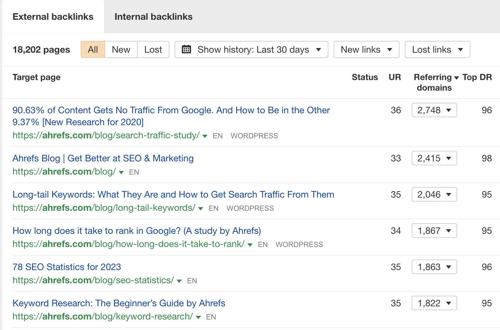Click UR value 33 in Ahrefs Blog row
The image size is (500, 330).
point(396,158)
